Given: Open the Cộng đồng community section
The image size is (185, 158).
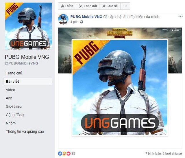Looking at the screenshot, I should click(15, 115).
